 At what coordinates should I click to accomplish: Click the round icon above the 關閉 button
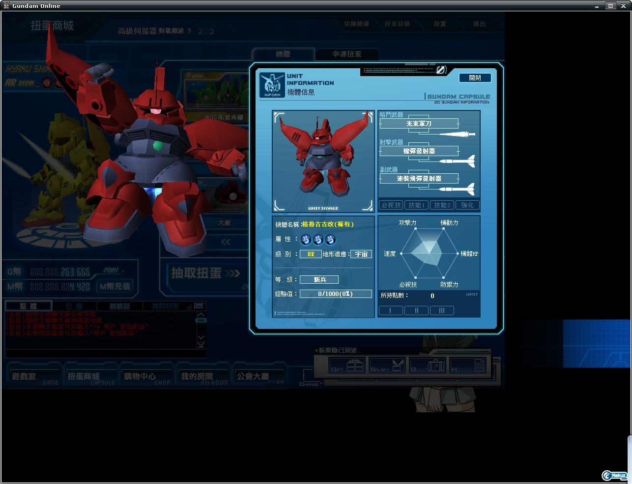441,70
